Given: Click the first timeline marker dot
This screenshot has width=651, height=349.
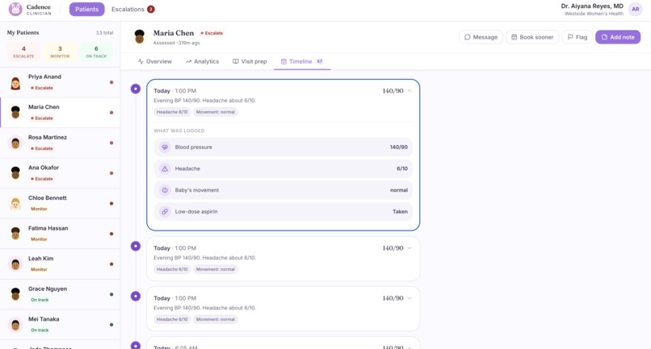Looking at the screenshot, I should tap(136, 89).
